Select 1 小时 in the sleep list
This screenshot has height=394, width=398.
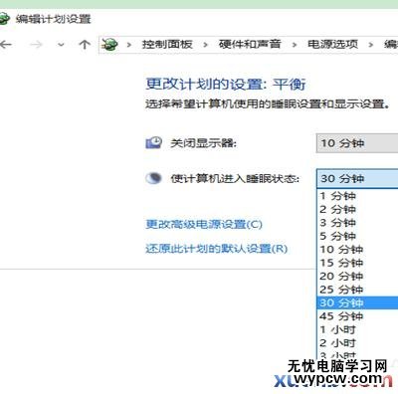coord(357,329)
